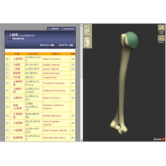This screenshot has height=166, width=166.
Task: Play video for Trochlea of humerus row
Action: click(73, 83)
